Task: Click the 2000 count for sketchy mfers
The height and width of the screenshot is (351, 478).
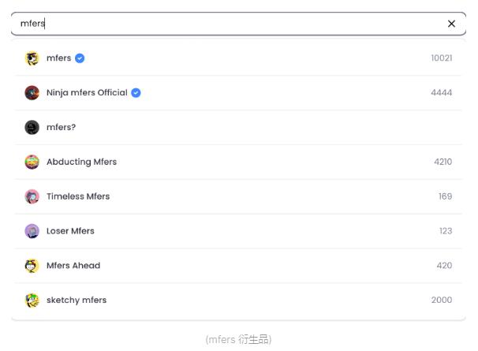Action: pyautogui.click(x=441, y=301)
